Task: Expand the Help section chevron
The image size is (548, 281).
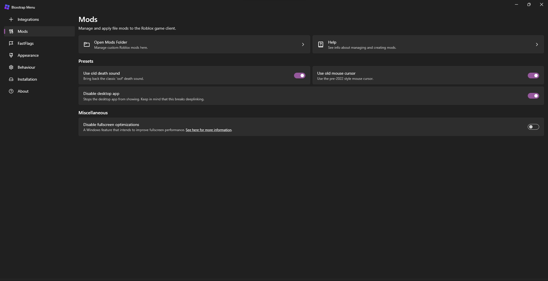Action: pyautogui.click(x=537, y=44)
